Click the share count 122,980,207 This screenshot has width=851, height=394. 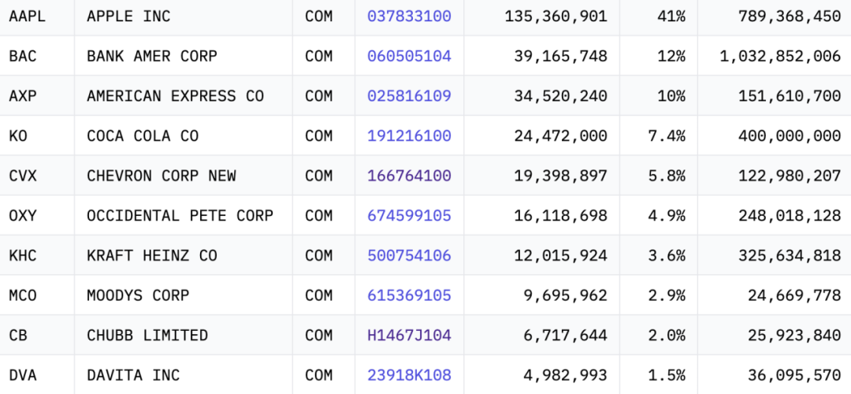tap(790, 177)
